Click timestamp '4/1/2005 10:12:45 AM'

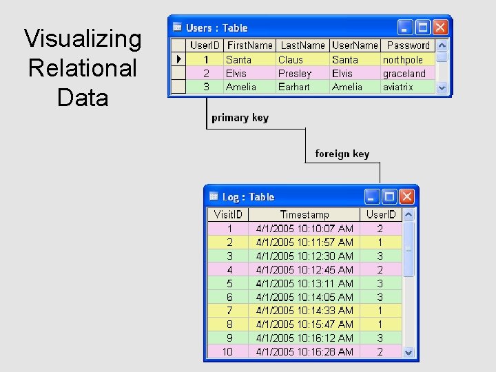(304, 269)
